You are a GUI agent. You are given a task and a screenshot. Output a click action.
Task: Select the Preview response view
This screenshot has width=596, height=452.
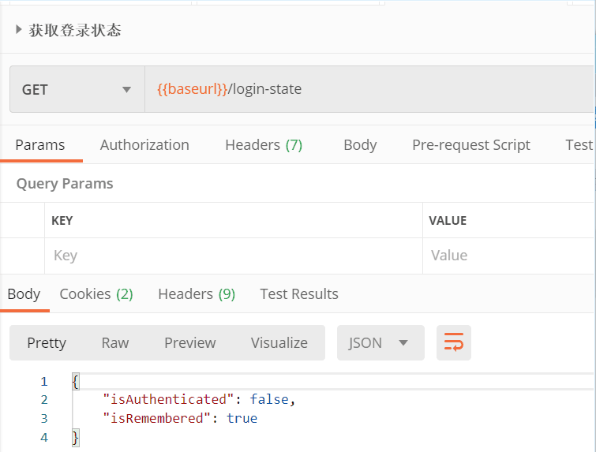click(x=189, y=342)
